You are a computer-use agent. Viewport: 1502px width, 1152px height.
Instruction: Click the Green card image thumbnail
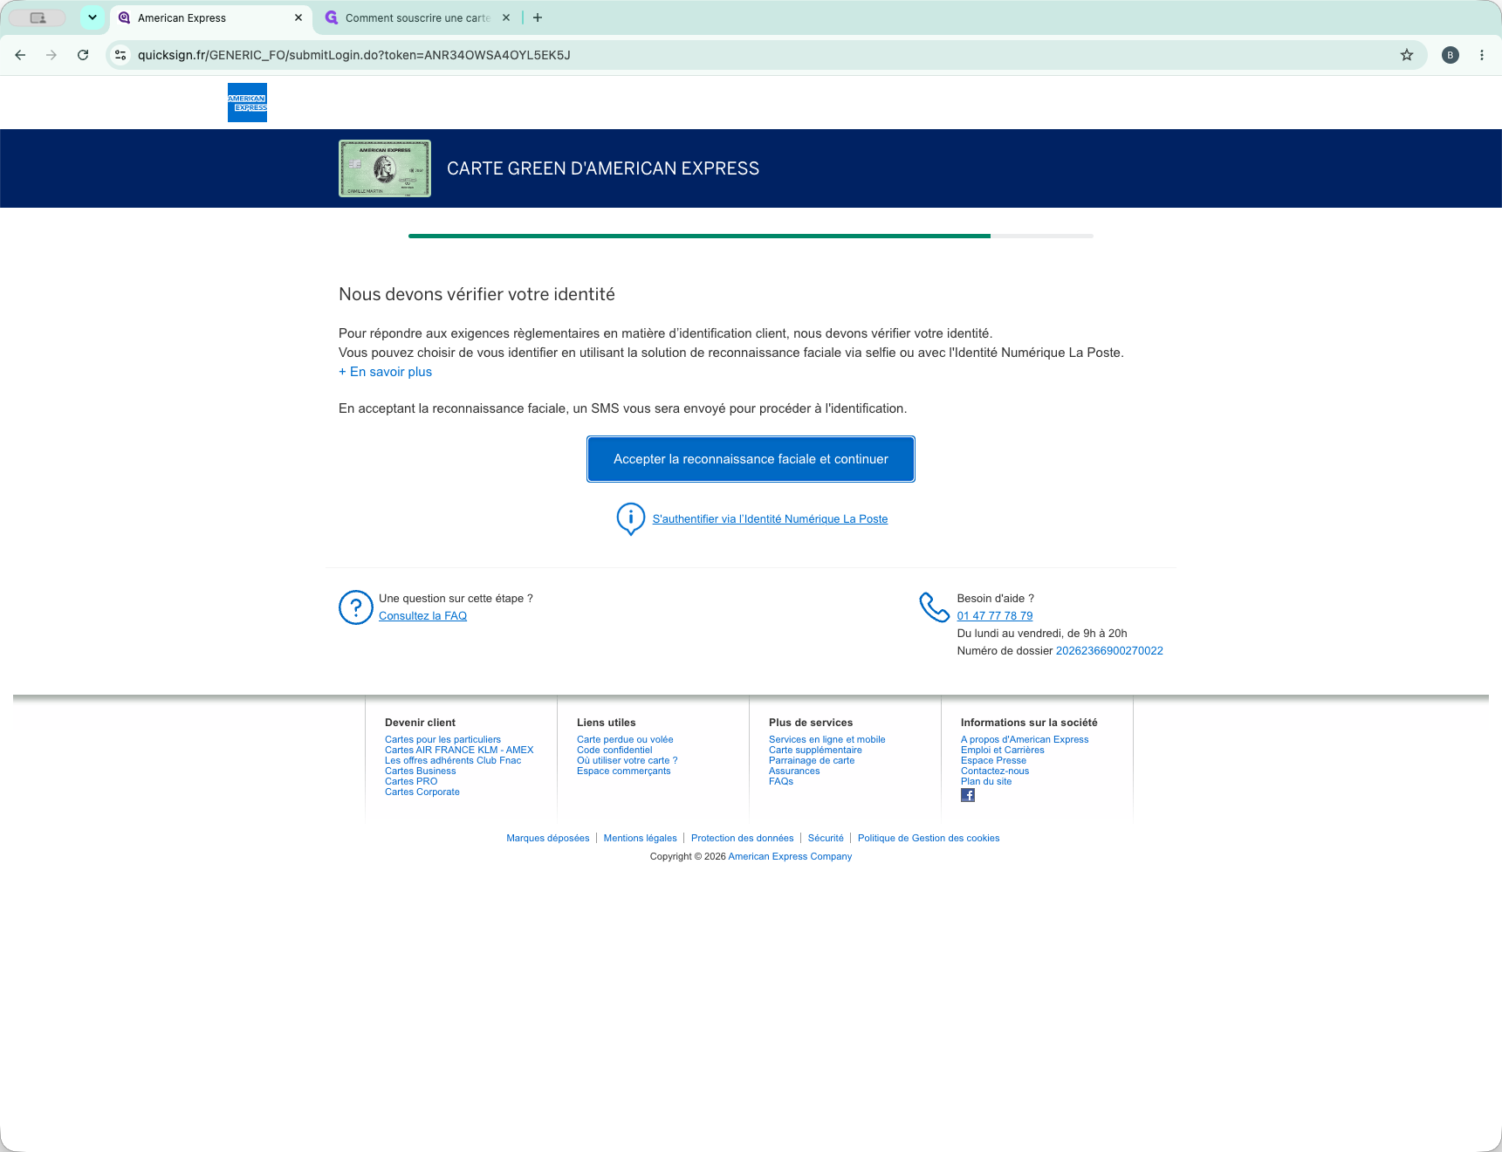(x=385, y=168)
